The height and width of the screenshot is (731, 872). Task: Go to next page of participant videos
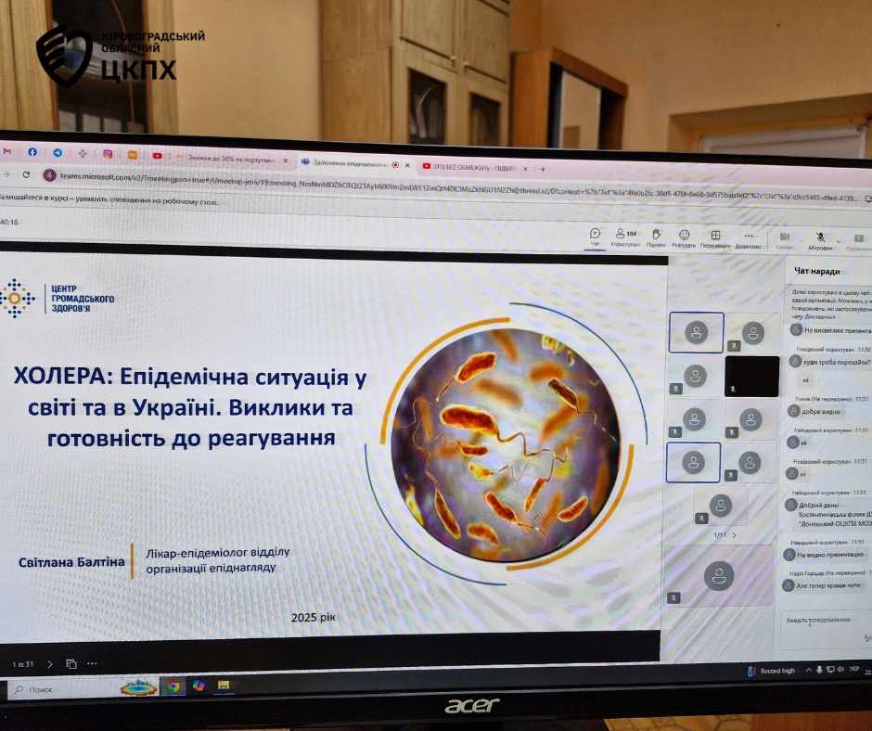[735, 535]
